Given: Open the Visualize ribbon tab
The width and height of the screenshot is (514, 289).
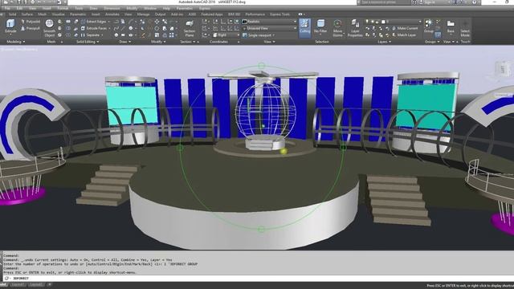Looking at the screenshot, I should 58,14.
